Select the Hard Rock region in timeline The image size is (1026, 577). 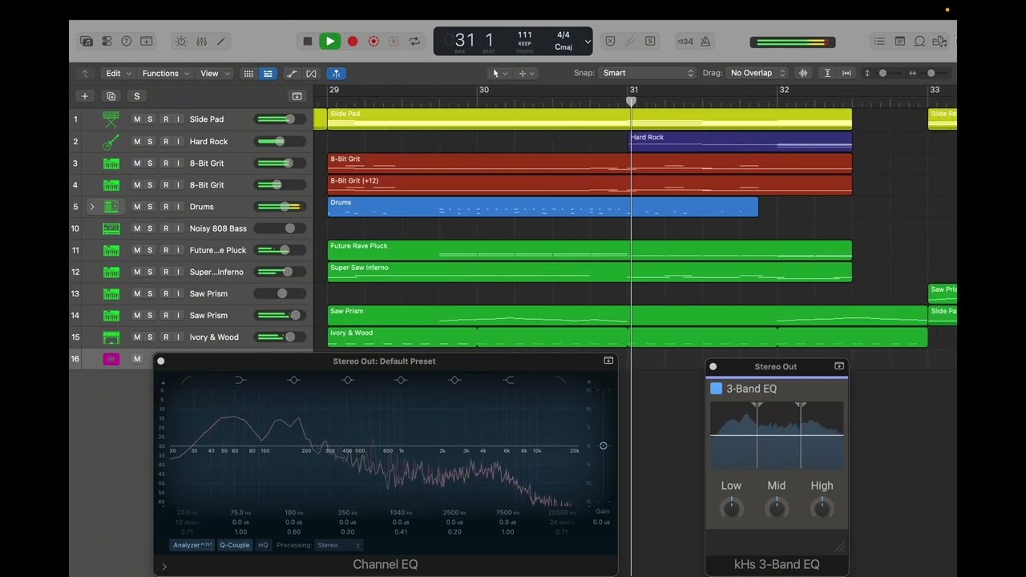(x=739, y=142)
